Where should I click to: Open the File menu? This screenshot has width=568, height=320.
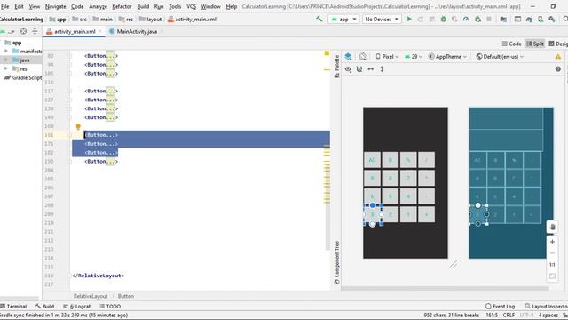(x=5, y=6)
